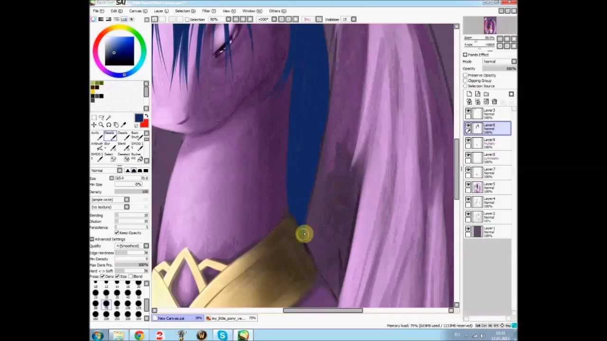This screenshot has width=607, height=341.
Task: Select the Rotate canvas tool
Action: click(109, 125)
